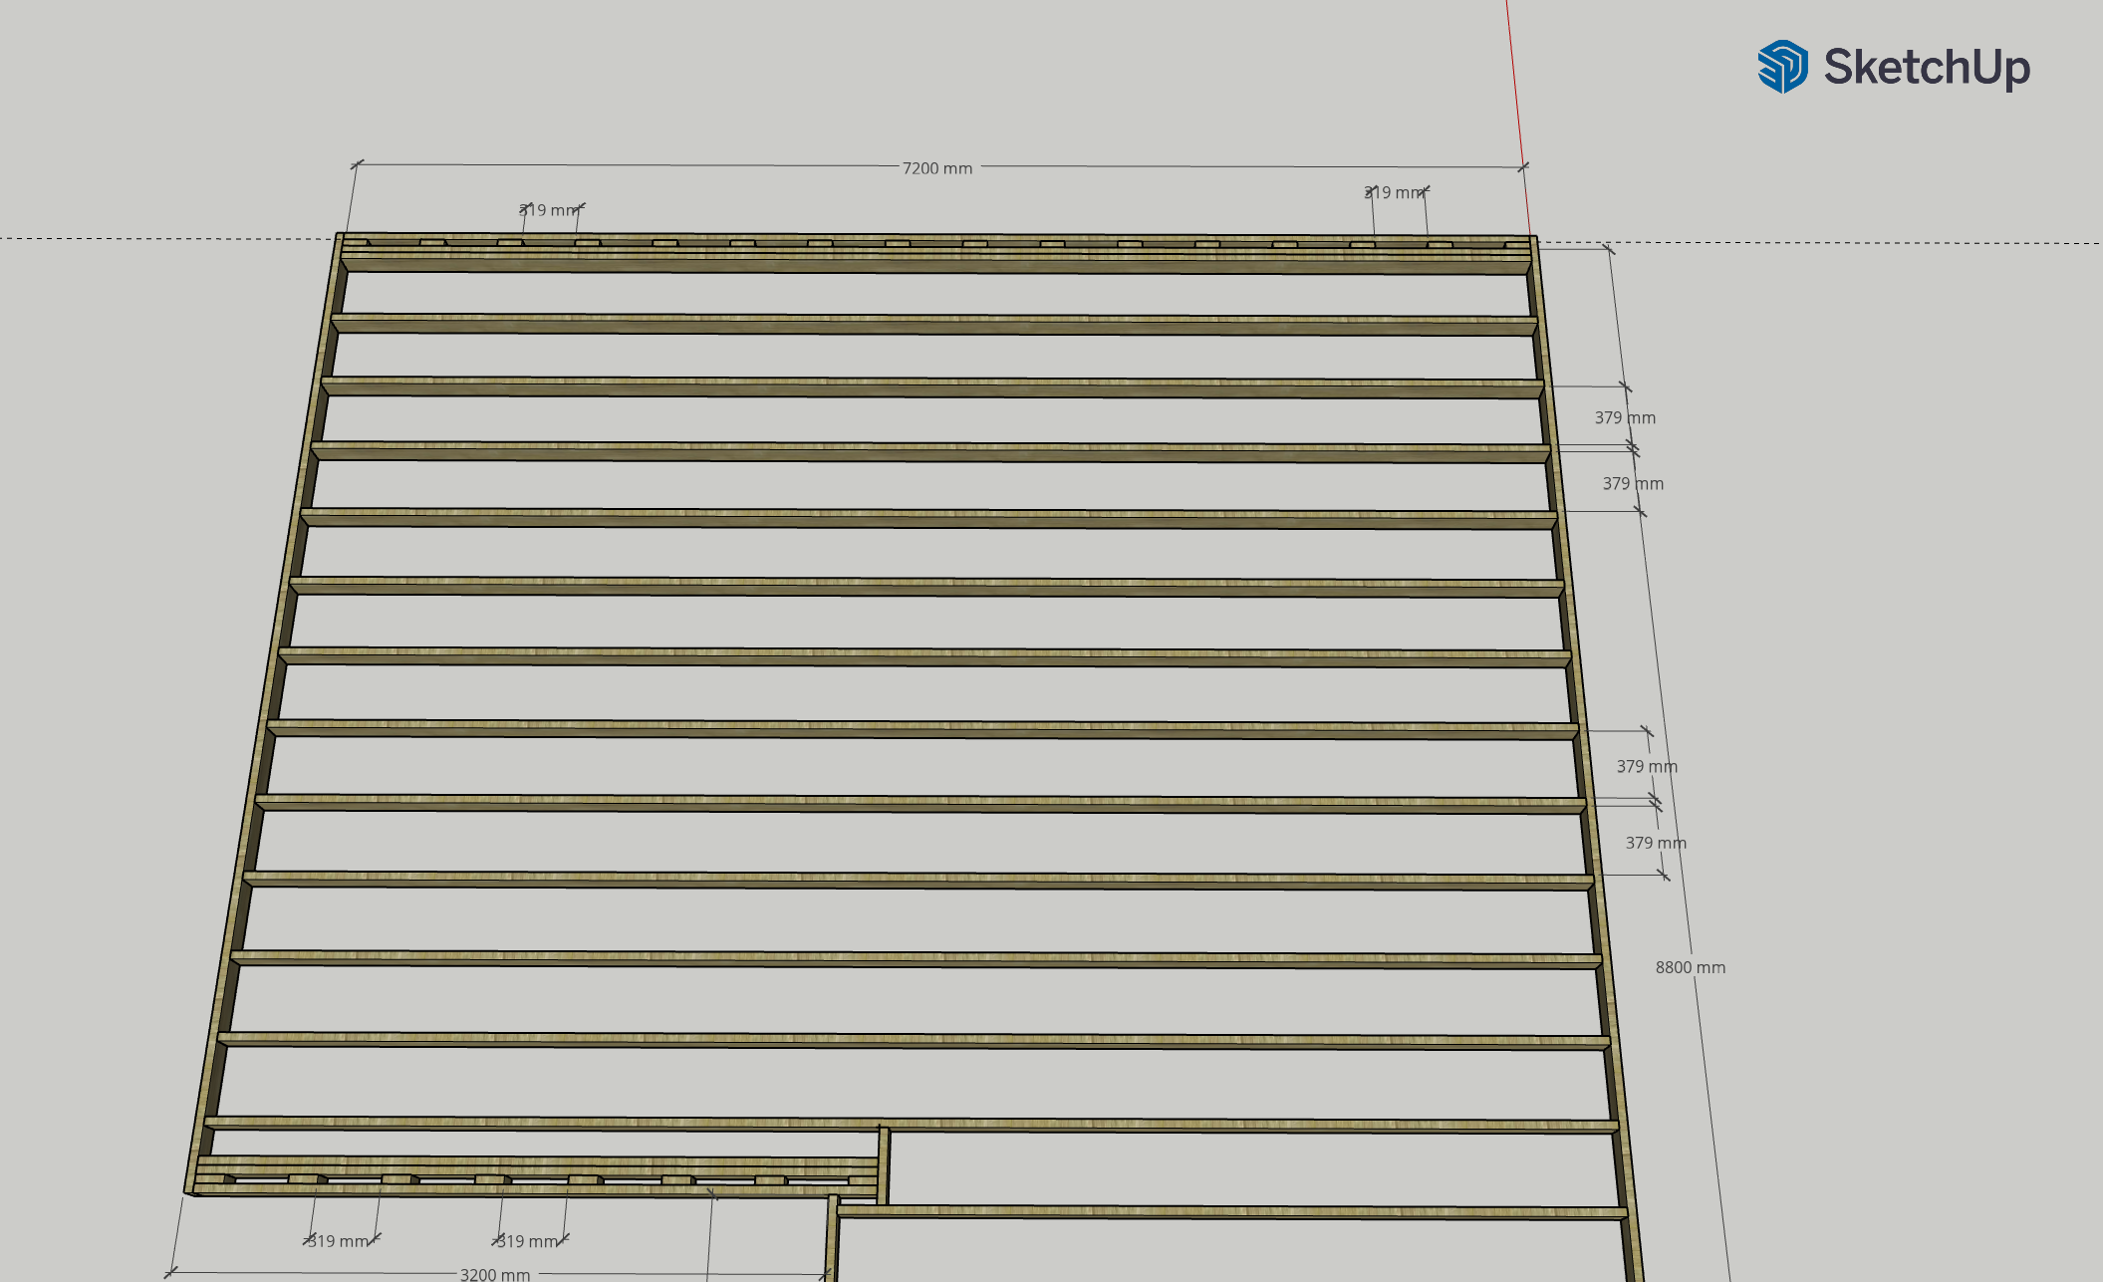The height and width of the screenshot is (1282, 2103).
Task: Select the upper-right 379 mm dimension
Action: click(x=1627, y=417)
